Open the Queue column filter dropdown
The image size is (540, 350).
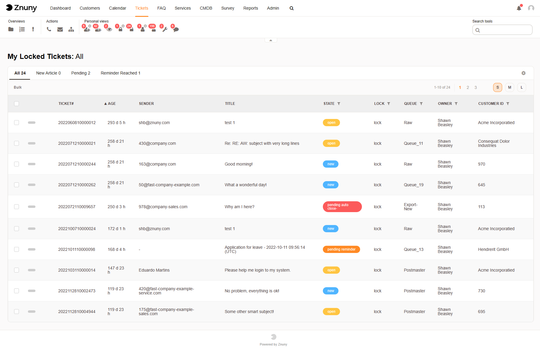click(421, 104)
